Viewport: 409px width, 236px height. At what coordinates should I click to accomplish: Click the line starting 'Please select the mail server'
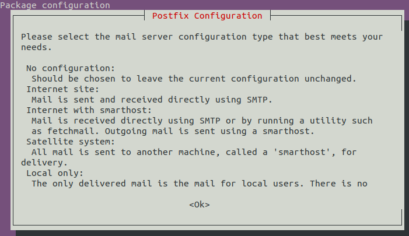pyautogui.click(x=202, y=37)
